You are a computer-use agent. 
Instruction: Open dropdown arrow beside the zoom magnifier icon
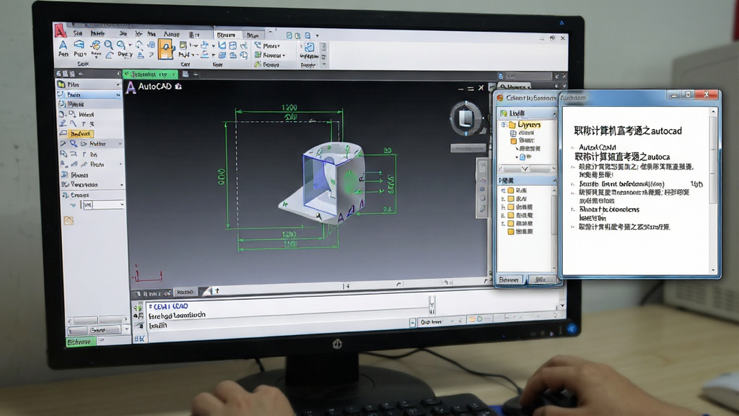pyautogui.click(x=130, y=45)
